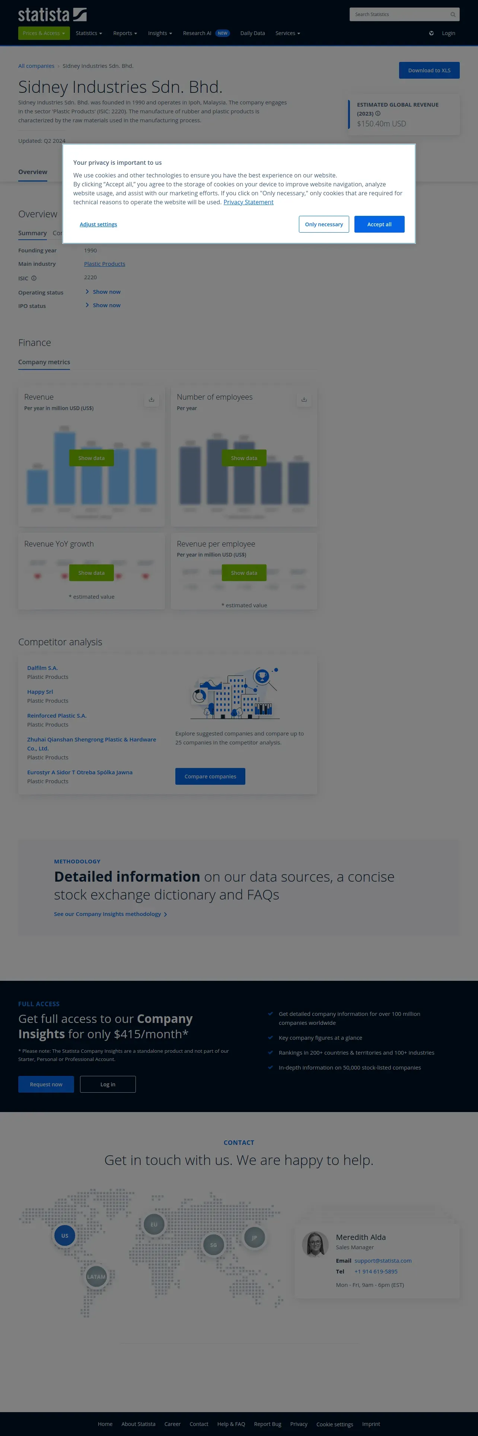Click the search magnifier icon
This screenshot has height=1436, width=478.
453,15
